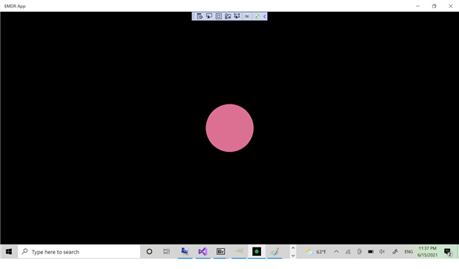Toggle Display Layout Adorners tool

click(218, 16)
